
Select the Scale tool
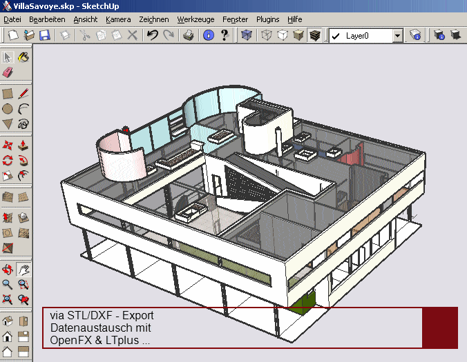coord(8,176)
